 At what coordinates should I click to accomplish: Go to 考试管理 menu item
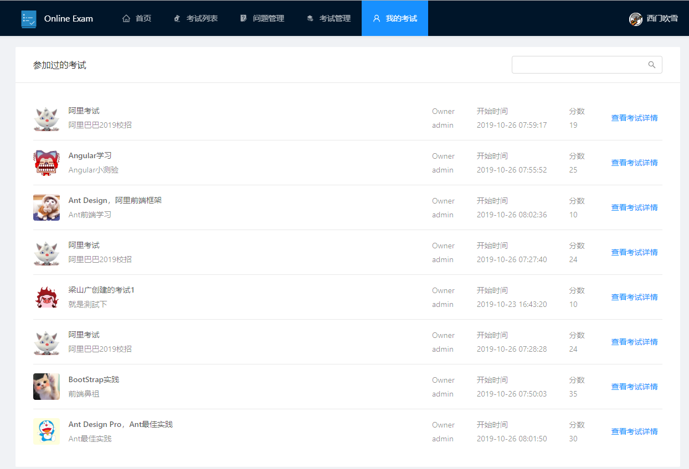coord(328,18)
